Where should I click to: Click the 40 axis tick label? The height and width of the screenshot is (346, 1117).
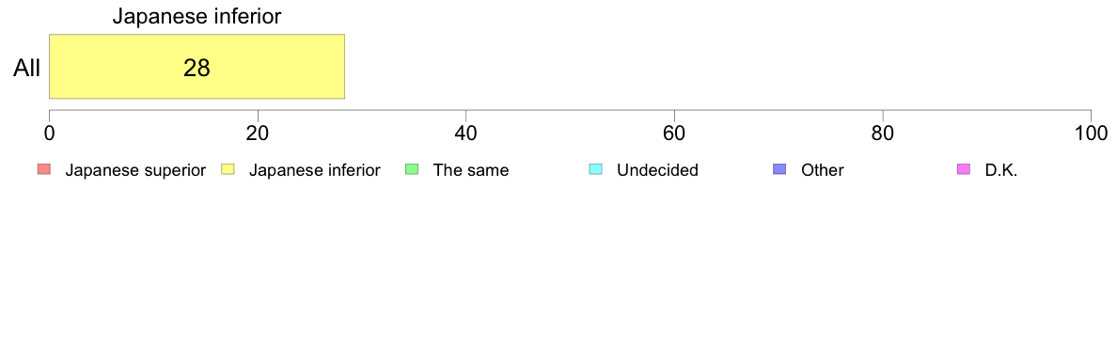466,133
